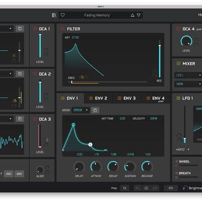The image size is (202, 202).
Task: Click the DCA 1 LEVEL slider
Action: [40, 46]
